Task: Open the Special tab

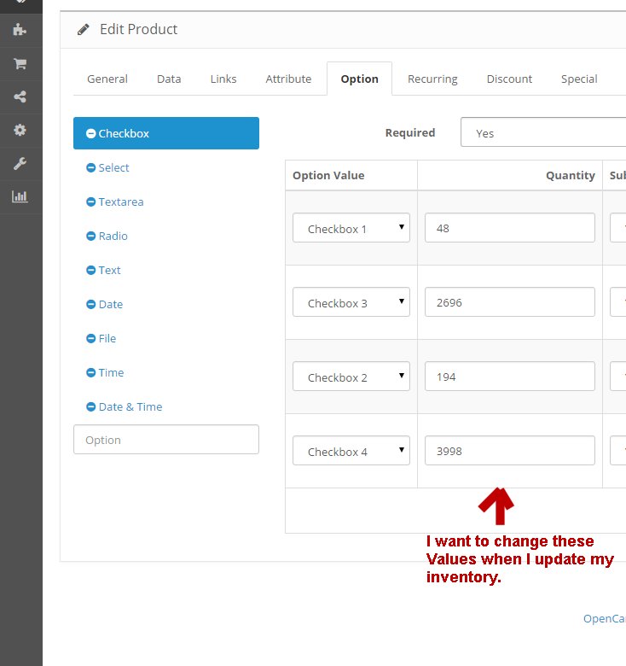Action: pyautogui.click(x=579, y=79)
